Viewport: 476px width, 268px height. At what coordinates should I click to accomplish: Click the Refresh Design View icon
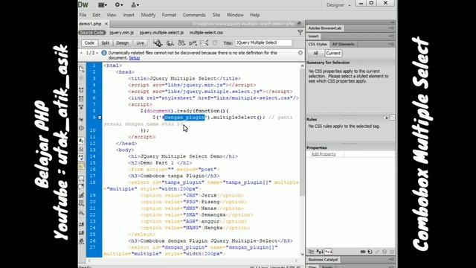click(215, 43)
